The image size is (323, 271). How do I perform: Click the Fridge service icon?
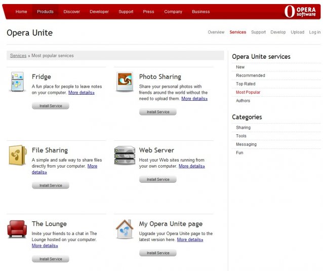(x=18, y=82)
